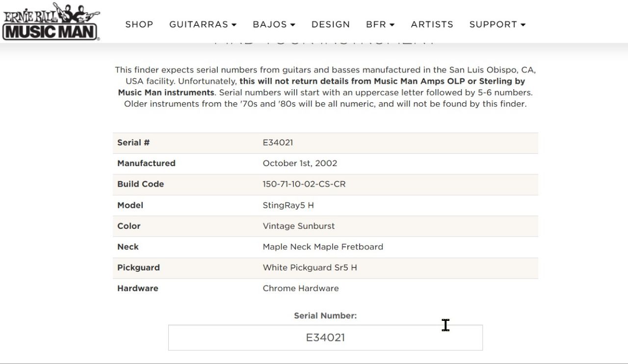628x364 pixels.
Task: Expand the GUITARRAS dropdown menu
Action: 203,24
